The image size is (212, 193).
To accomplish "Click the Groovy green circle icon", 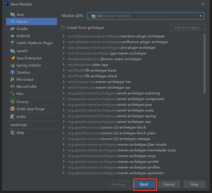I will (13, 101).
